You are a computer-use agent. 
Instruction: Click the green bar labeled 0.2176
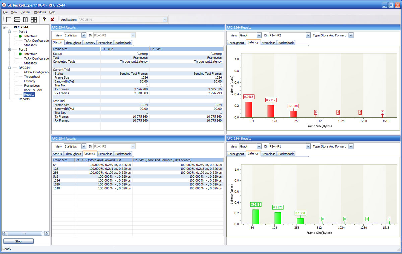278,218
